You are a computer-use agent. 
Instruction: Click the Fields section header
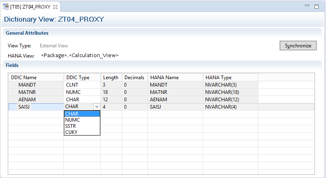pos(12,65)
